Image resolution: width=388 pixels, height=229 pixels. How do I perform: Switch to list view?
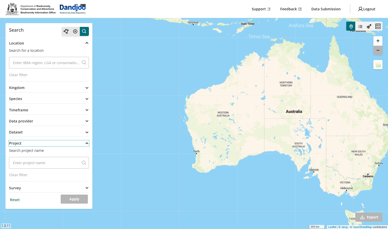[x=360, y=26]
